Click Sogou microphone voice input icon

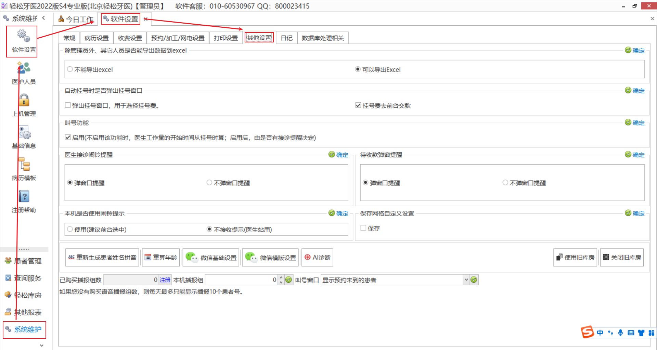click(x=620, y=333)
